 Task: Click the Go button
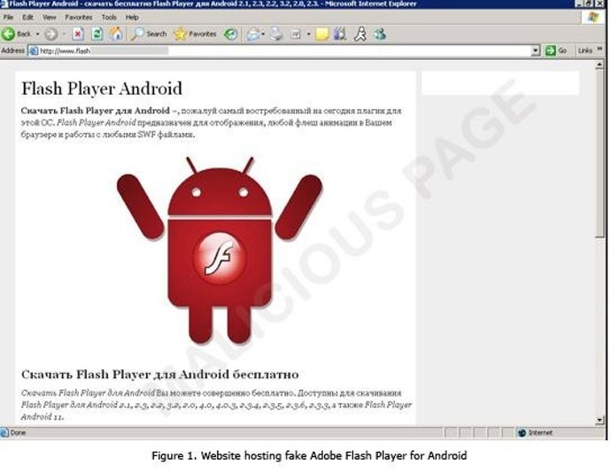tap(556, 50)
